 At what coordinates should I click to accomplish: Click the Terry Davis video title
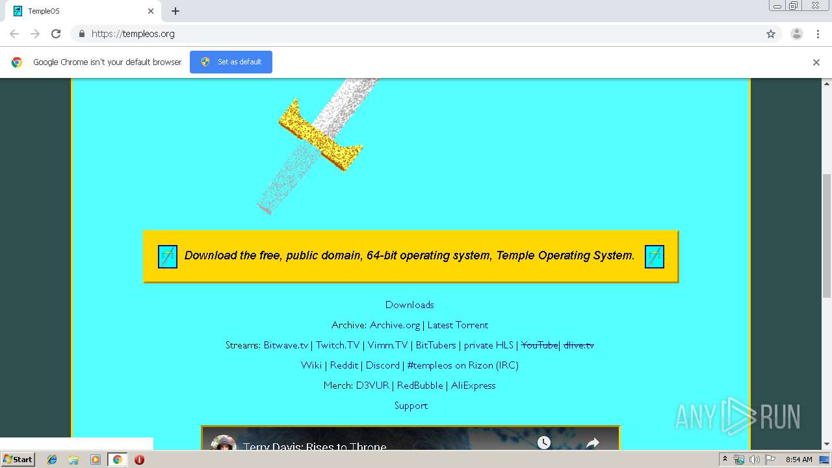coord(315,447)
